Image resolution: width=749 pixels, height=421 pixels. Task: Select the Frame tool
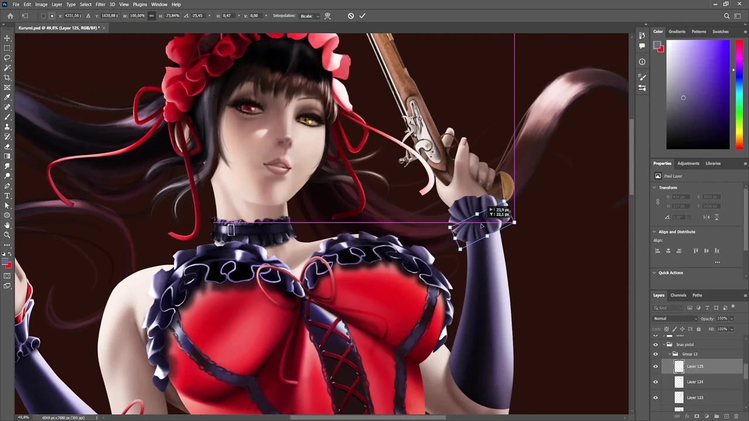(7, 88)
